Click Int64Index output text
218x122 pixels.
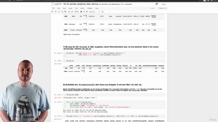coord(80,98)
